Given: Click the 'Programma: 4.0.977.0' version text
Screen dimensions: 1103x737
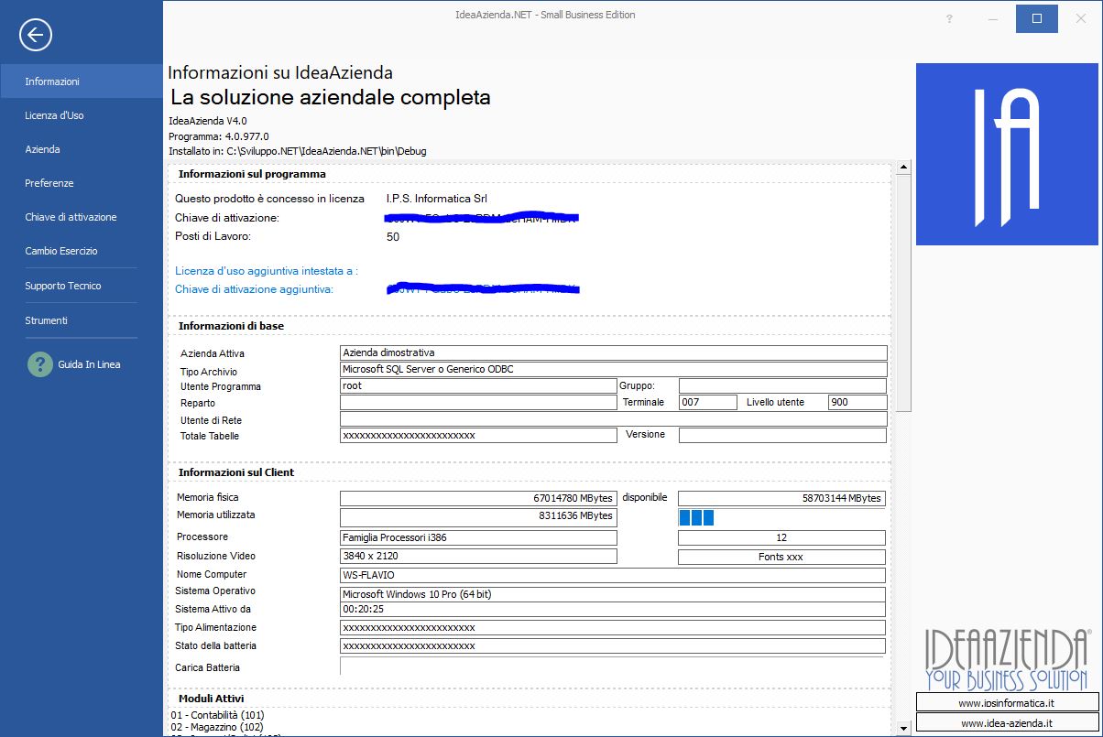Looking at the screenshot, I should click(x=219, y=136).
